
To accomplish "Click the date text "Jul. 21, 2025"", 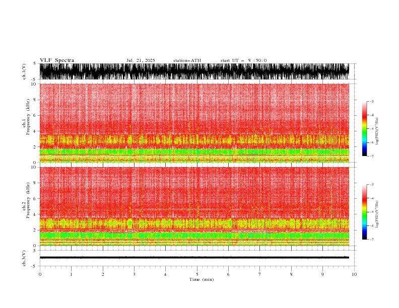I will pyautogui.click(x=141, y=60).
